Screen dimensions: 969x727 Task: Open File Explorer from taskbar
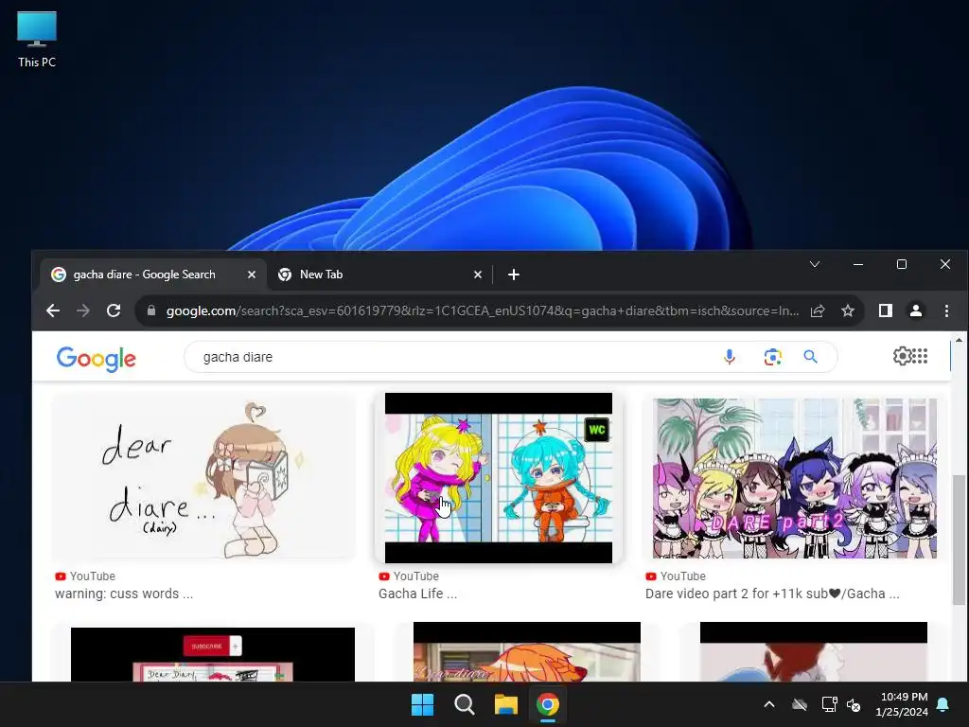(x=505, y=704)
